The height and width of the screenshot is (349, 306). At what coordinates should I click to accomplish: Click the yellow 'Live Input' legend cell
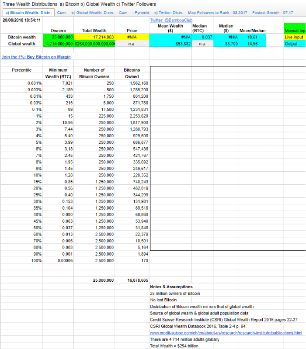(x=295, y=37)
